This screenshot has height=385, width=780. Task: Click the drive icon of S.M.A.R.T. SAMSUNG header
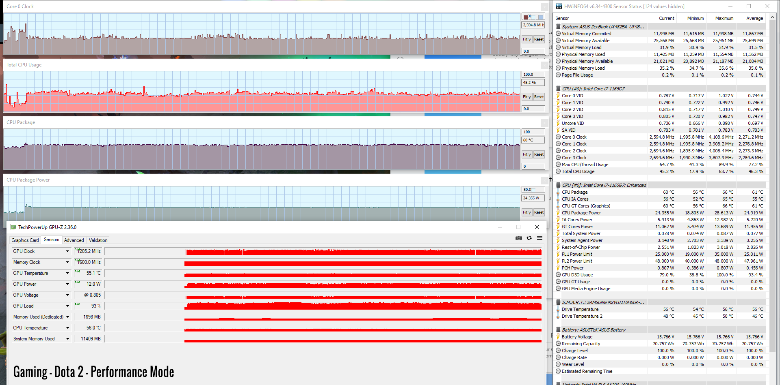558,302
